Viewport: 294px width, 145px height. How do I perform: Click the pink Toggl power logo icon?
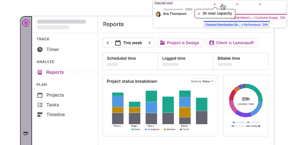pyautogui.click(x=26, y=23)
